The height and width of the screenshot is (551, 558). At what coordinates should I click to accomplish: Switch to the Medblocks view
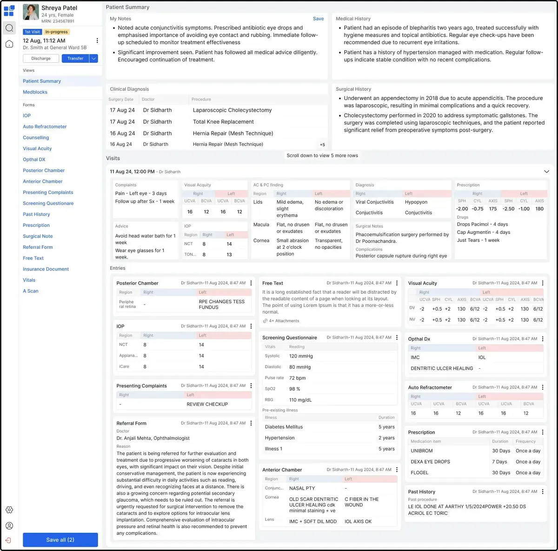[35, 92]
